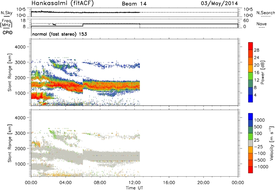Screen dimensions: 275x190
Task: Select the "Freq. [MHz]" axis label
Action: point(7,23)
